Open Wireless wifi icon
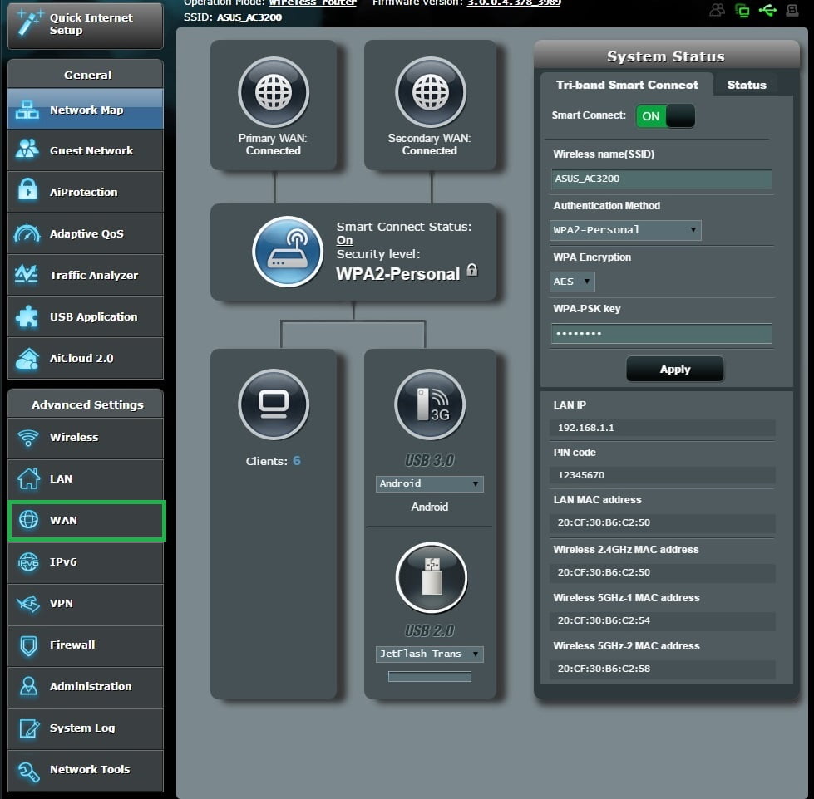 (28, 438)
